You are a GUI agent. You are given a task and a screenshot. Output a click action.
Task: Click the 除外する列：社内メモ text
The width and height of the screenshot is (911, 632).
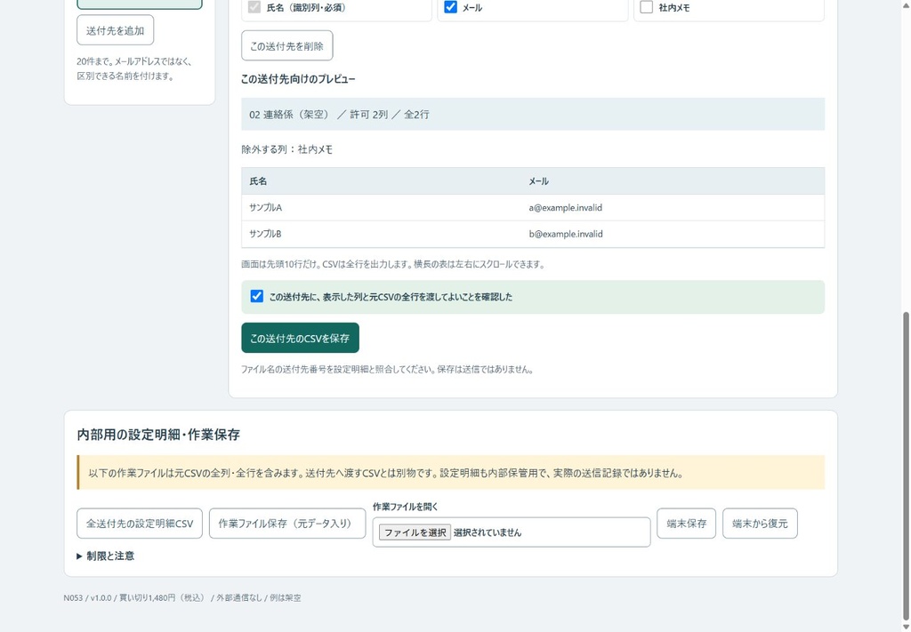pyautogui.click(x=287, y=149)
